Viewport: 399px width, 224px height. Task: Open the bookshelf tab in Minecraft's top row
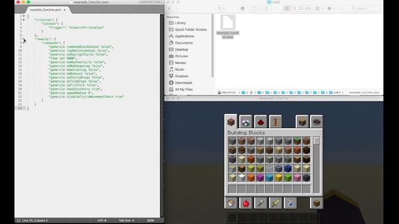[302, 122]
